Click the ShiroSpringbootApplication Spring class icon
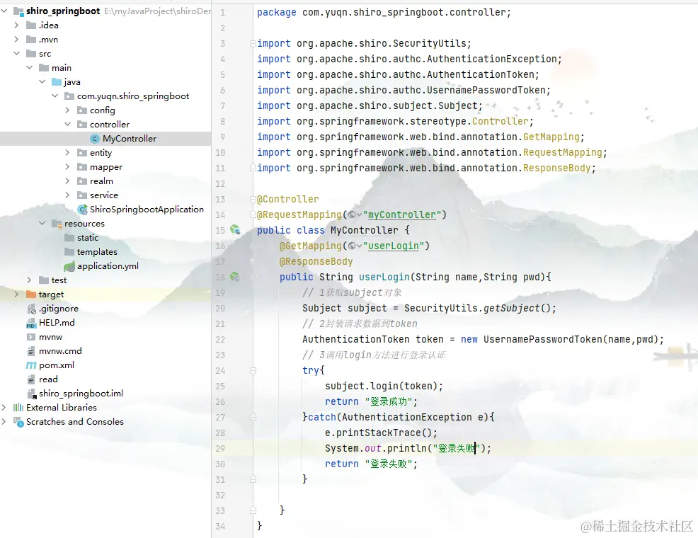 click(82, 209)
